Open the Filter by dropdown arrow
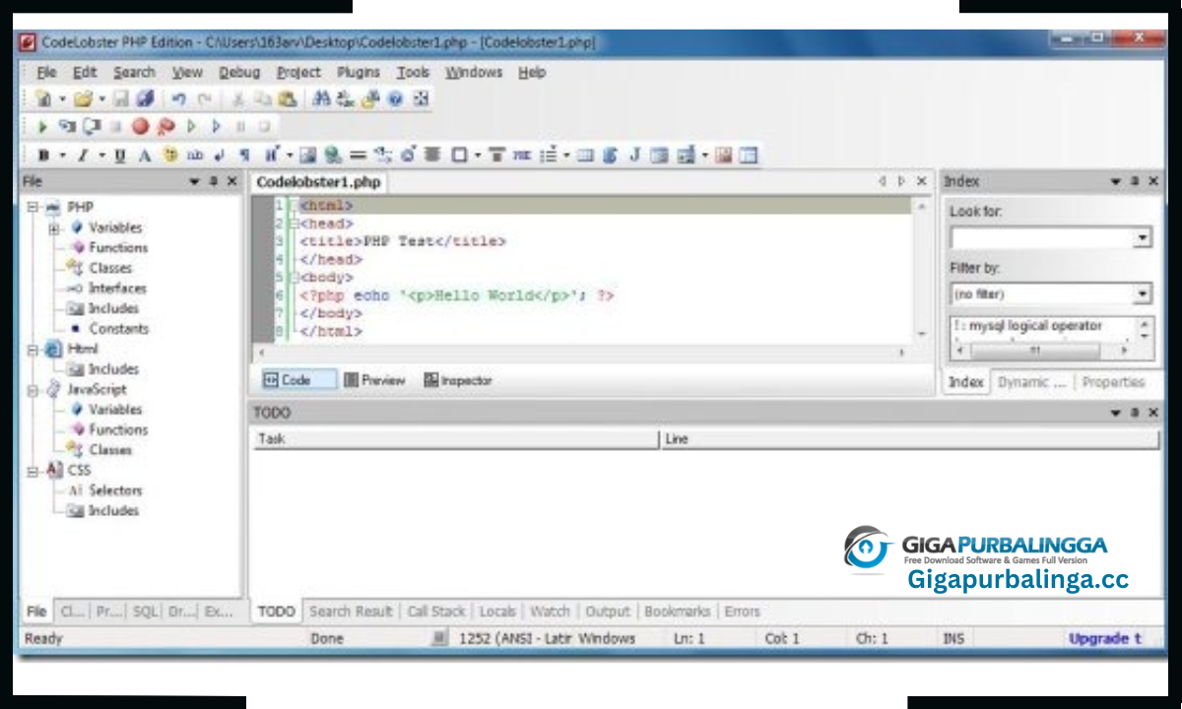The width and height of the screenshot is (1182, 709). [x=1142, y=293]
